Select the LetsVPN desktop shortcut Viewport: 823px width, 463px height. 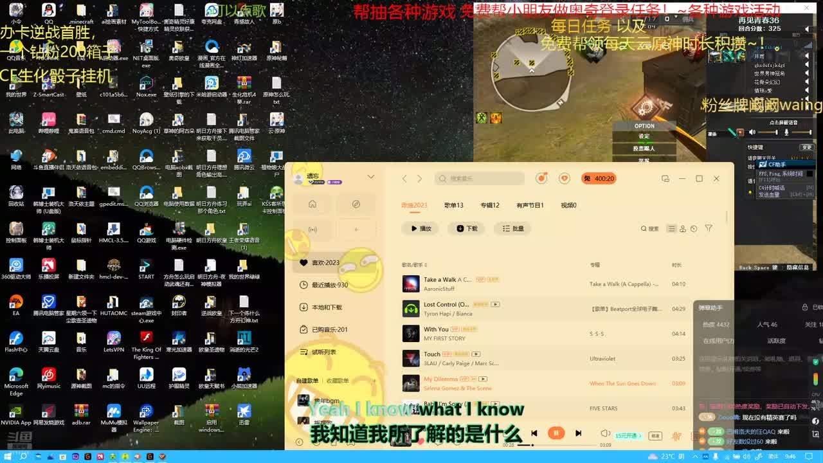pos(114,341)
